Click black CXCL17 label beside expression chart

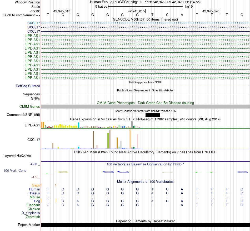tap(33, 140)
